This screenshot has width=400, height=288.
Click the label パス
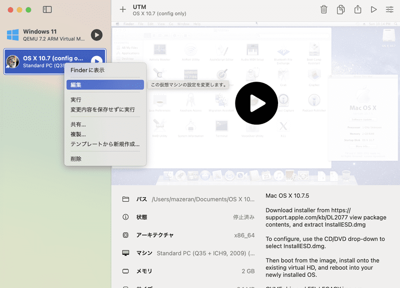pos(141,199)
